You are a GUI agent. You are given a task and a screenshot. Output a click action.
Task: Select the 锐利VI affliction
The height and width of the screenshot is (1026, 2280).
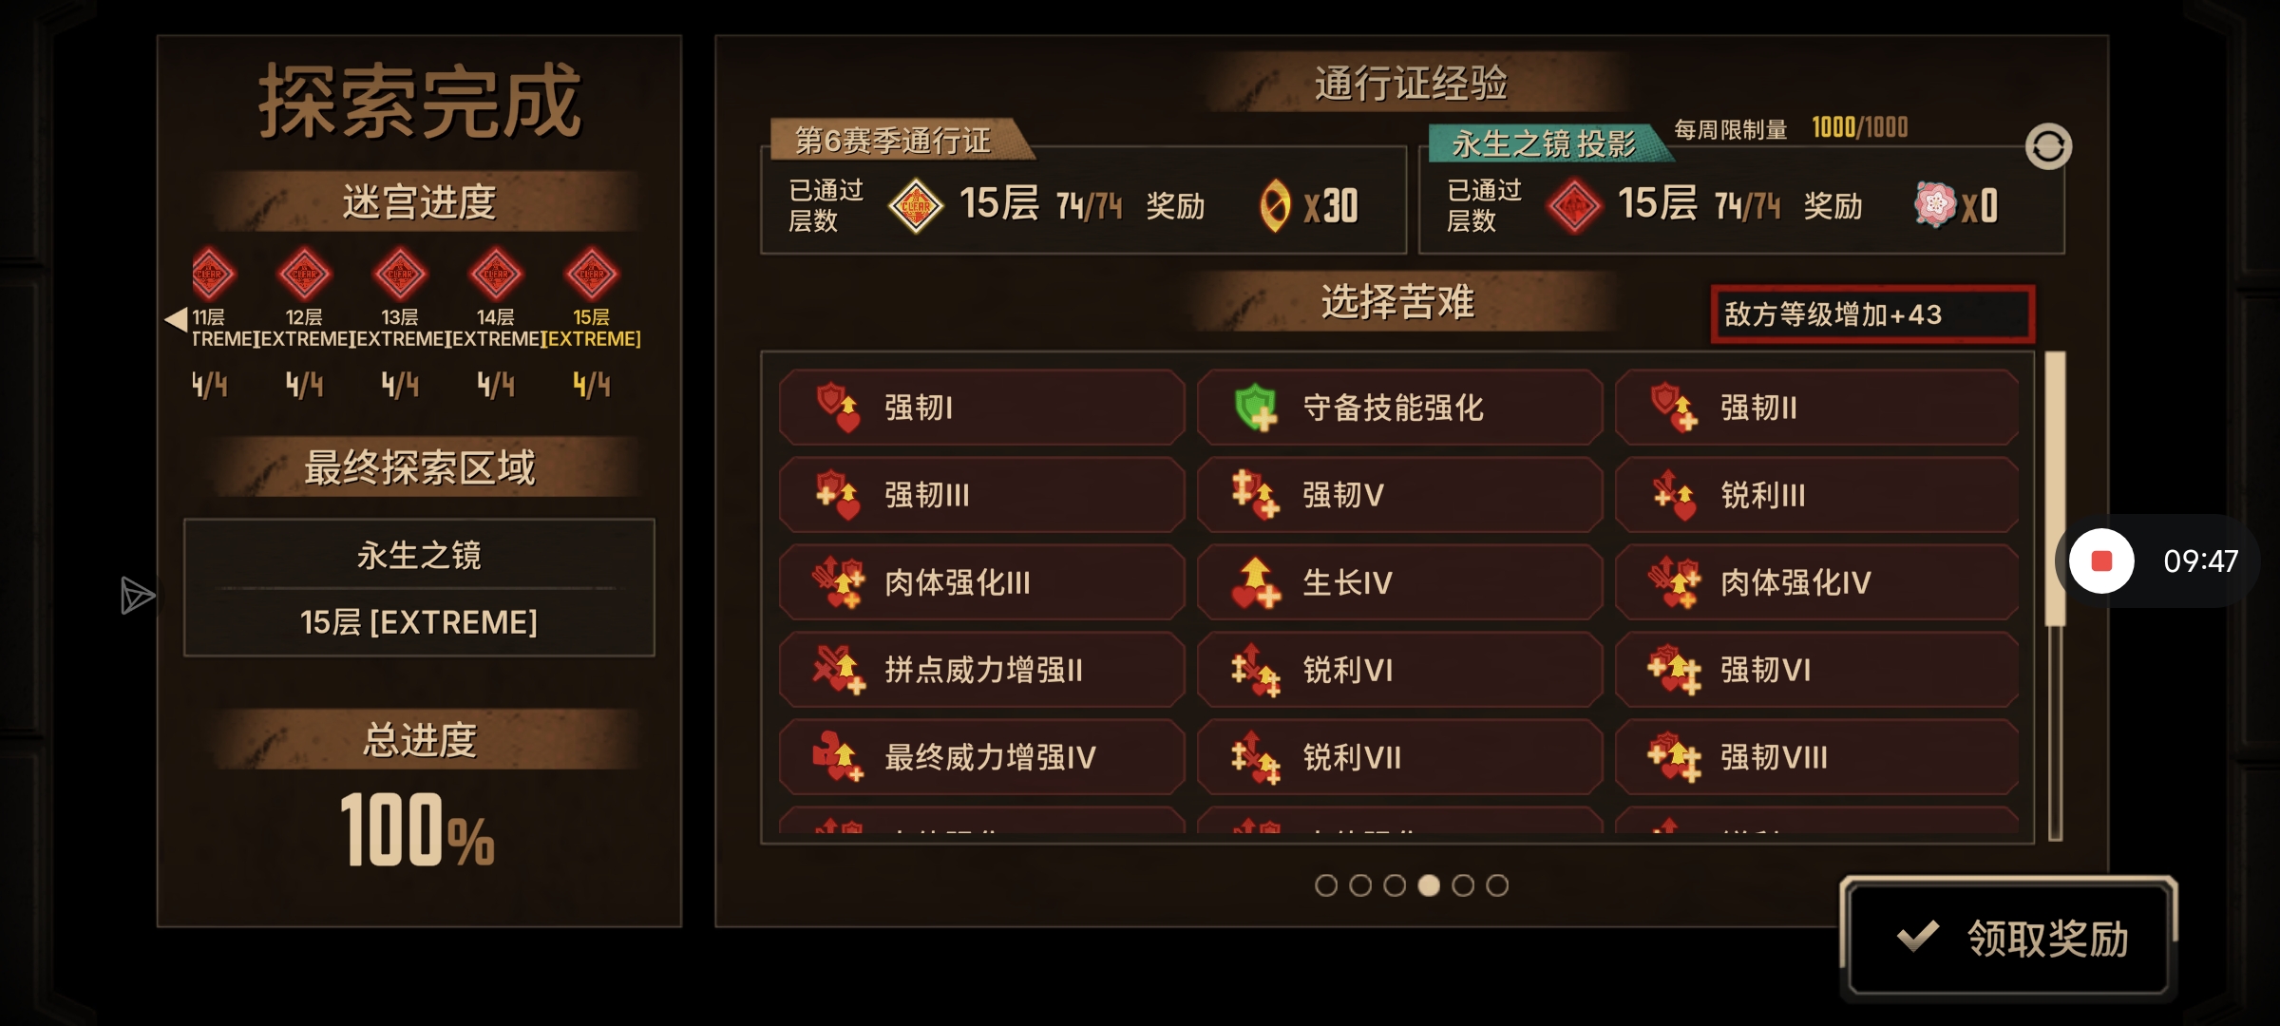pos(1399,670)
